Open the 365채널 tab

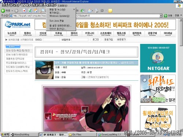click(x=168, y=34)
